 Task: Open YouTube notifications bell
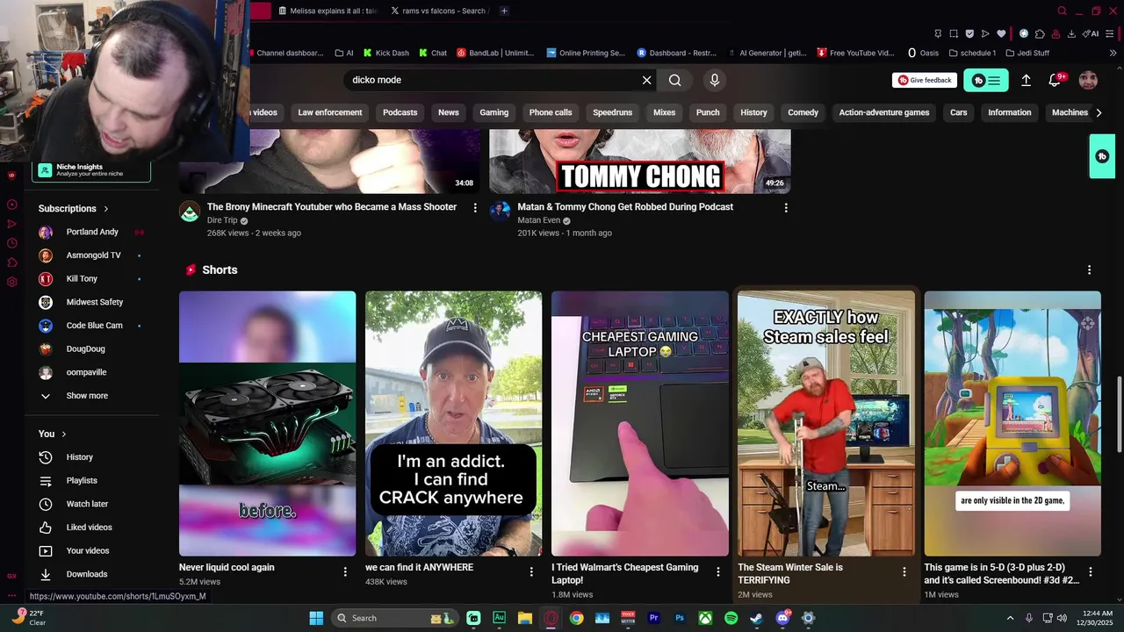click(1056, 80)
